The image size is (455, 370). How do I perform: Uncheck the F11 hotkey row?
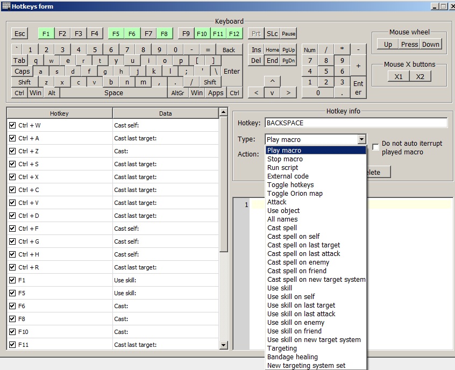(x=12, y=345)
